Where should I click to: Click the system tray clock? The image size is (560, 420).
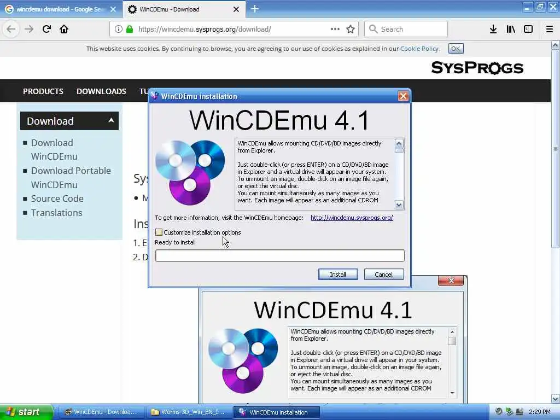pos(540,412)
